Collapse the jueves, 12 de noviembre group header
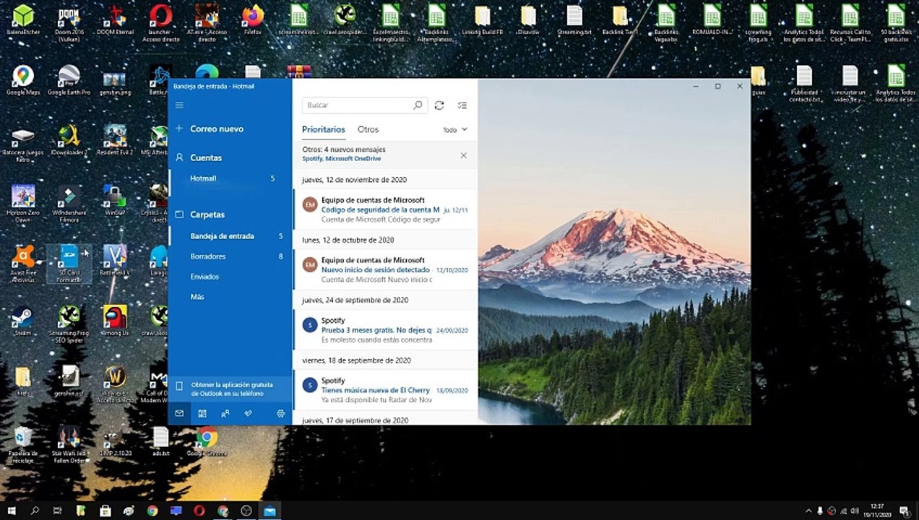 click(x=386, y=179)
